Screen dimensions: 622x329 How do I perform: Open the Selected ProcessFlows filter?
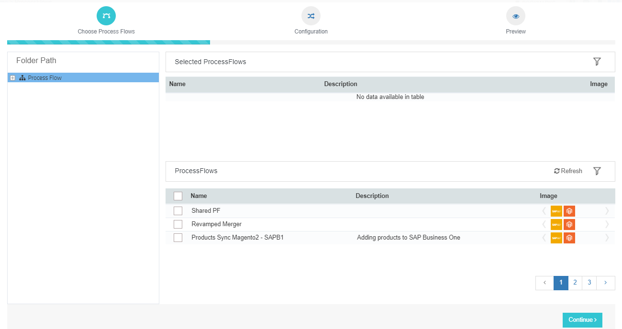click(x=597, y=61)
